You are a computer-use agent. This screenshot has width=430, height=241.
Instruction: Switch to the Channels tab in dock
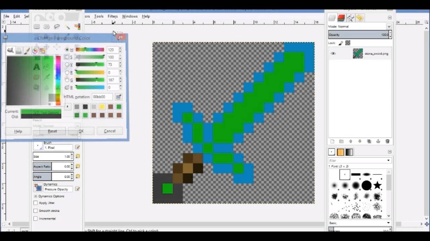pyautogui.click(x=341, y=18)
